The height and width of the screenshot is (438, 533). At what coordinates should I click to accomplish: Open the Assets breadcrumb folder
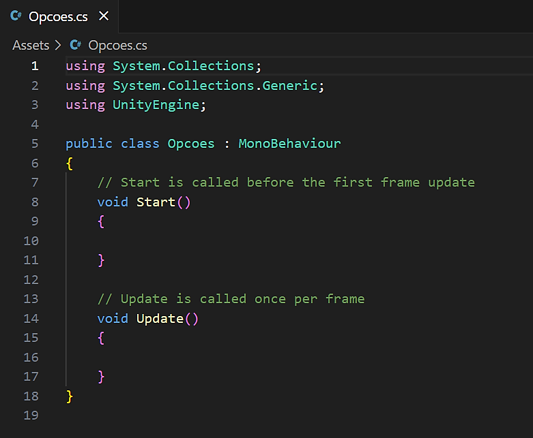[x=31, y=46]
